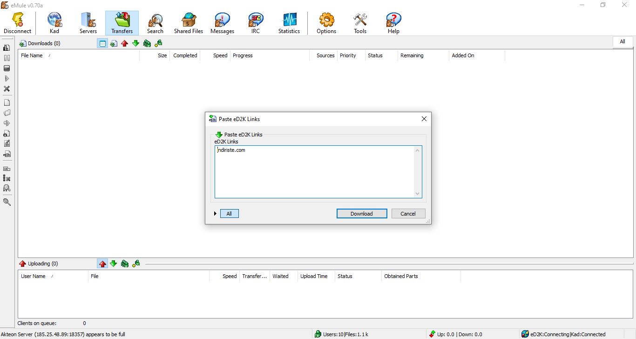
Task: Show downloading clients via green arrow in Downloads toolbar
Action: point(135,43)
